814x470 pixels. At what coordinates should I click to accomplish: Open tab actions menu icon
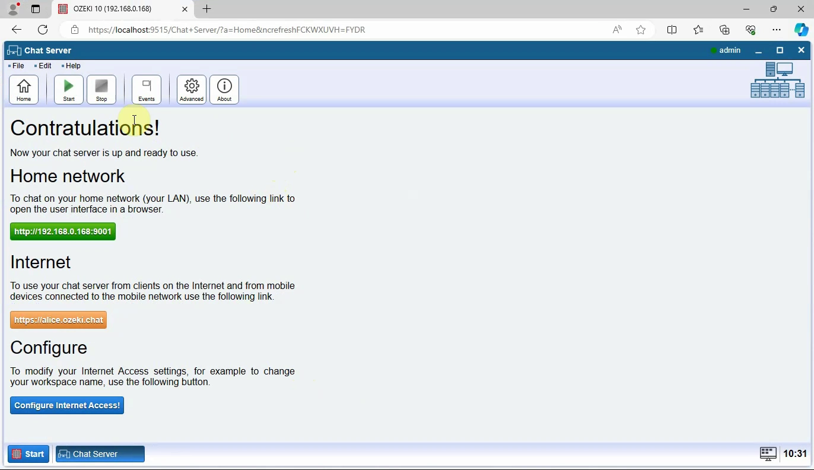click(x=36, y=9)
